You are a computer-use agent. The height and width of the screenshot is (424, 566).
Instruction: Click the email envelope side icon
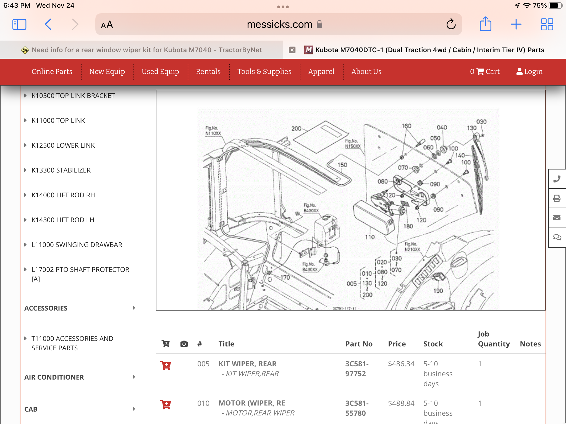[557, 218]
